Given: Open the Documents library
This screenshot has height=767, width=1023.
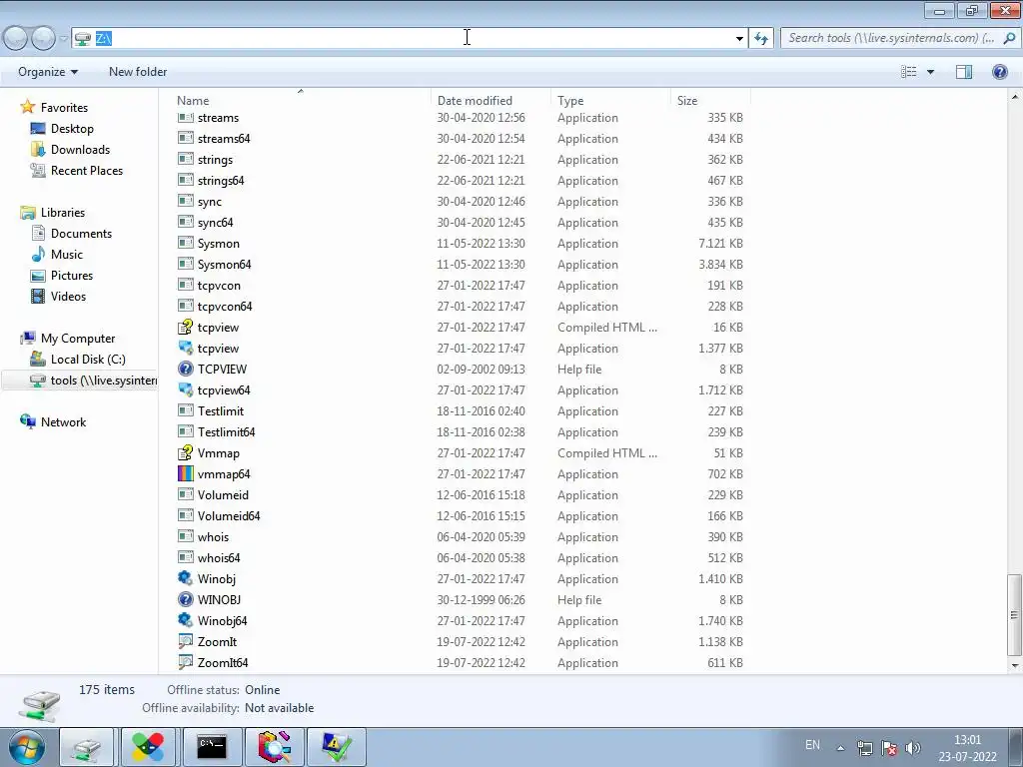Looking at the screenshot, I should (x=81, y=234).
